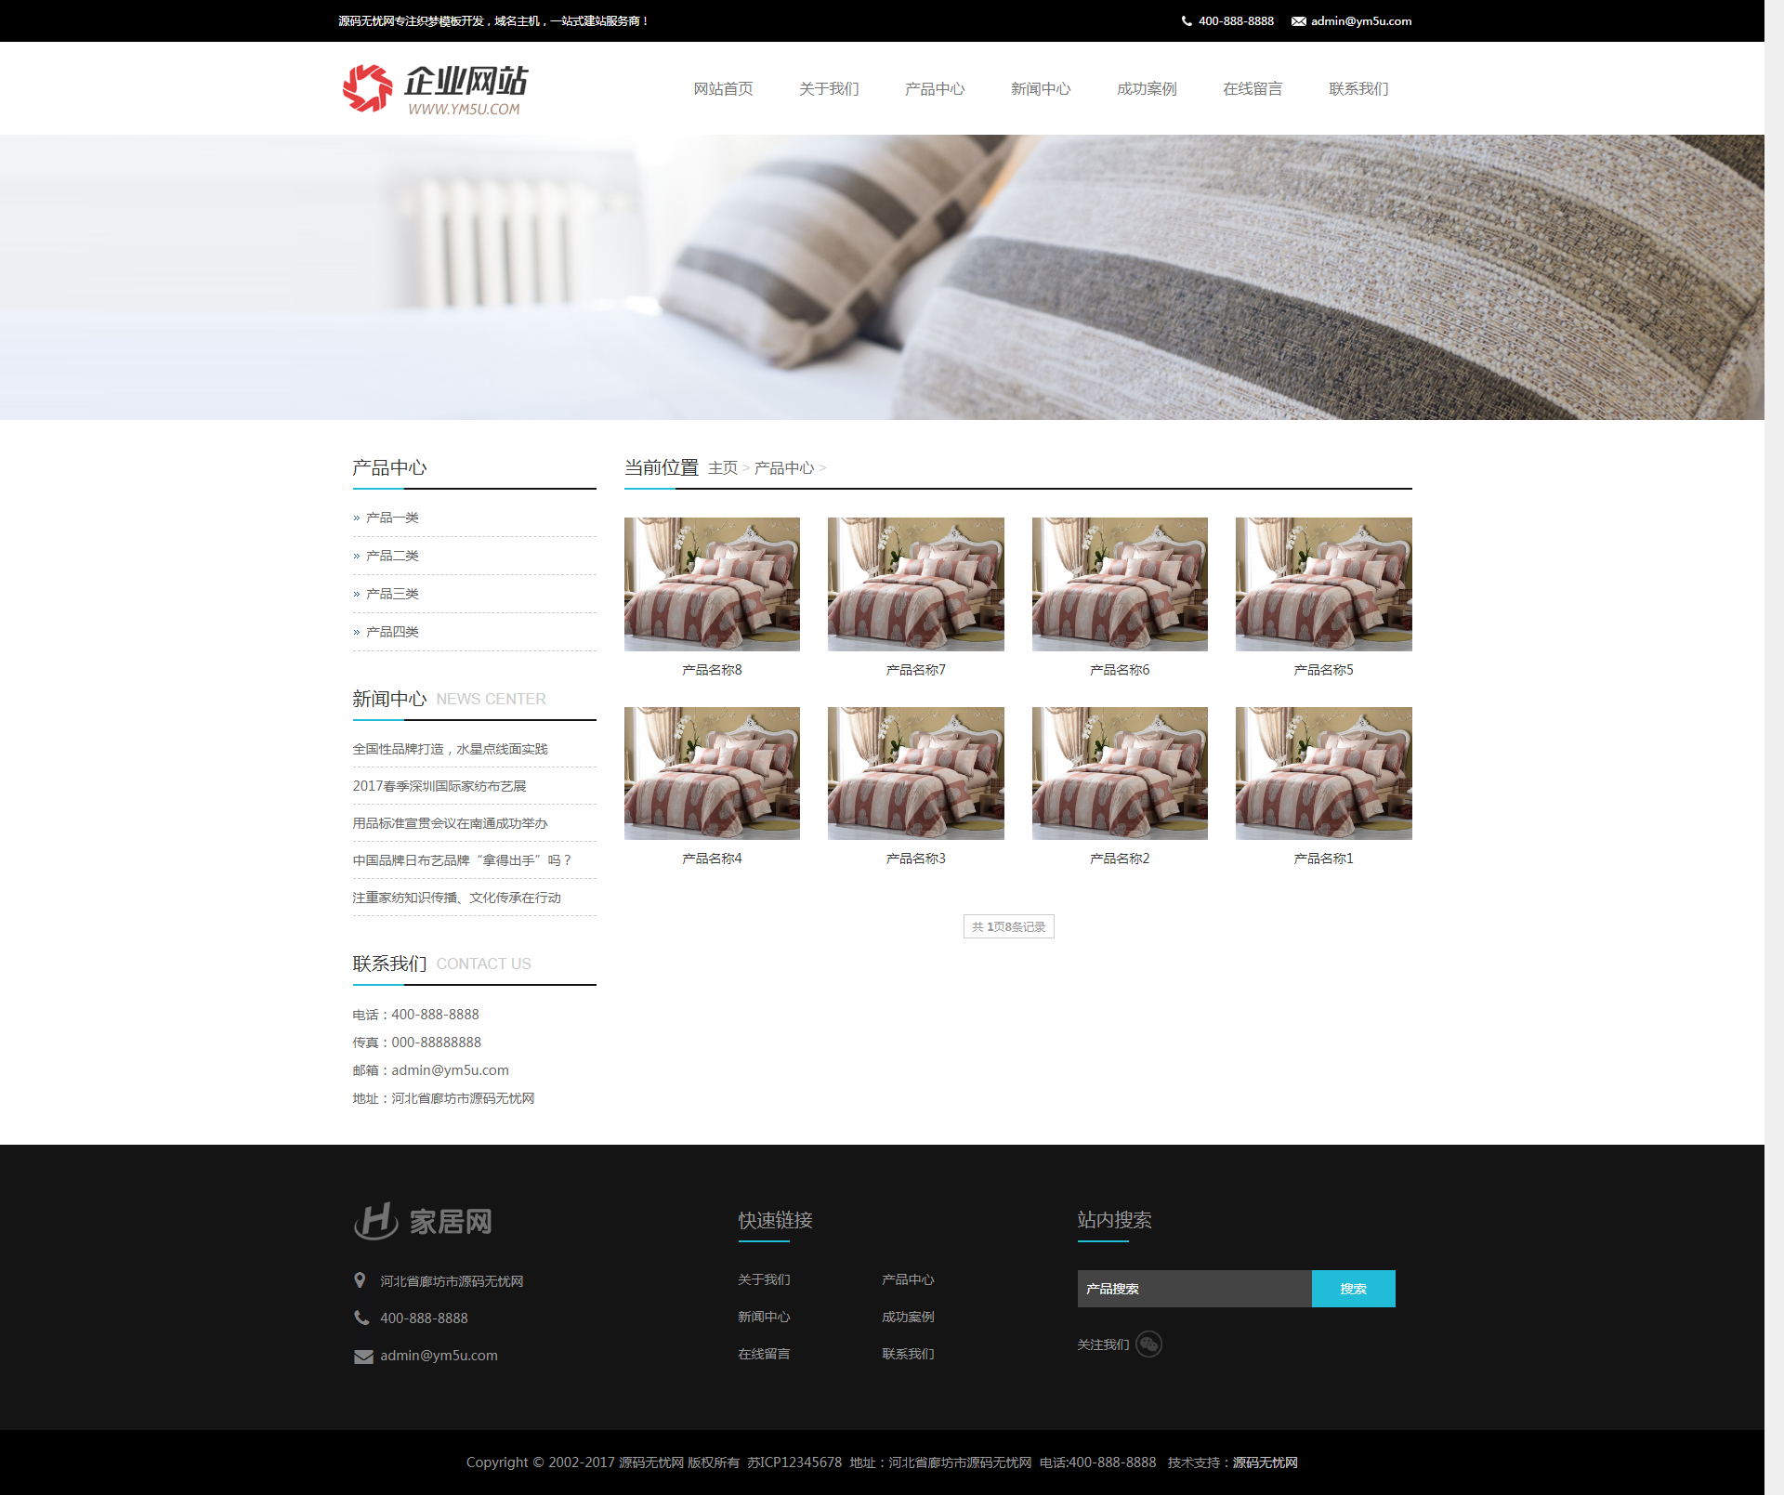
Task: Click the location pin icon in footer
Action: [x=360, y=1280]
